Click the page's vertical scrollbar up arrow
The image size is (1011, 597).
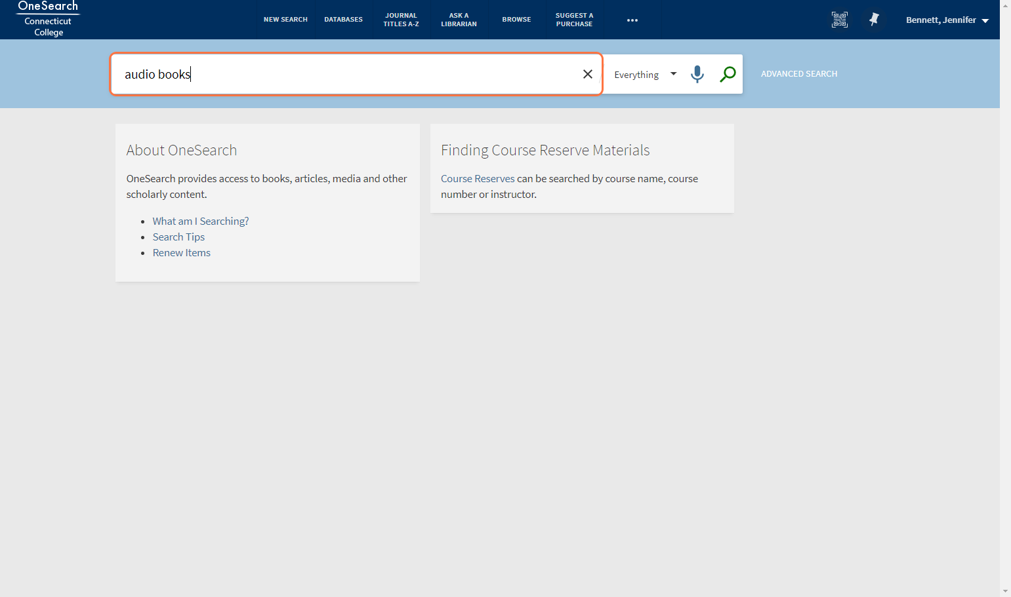(1005, 5)
